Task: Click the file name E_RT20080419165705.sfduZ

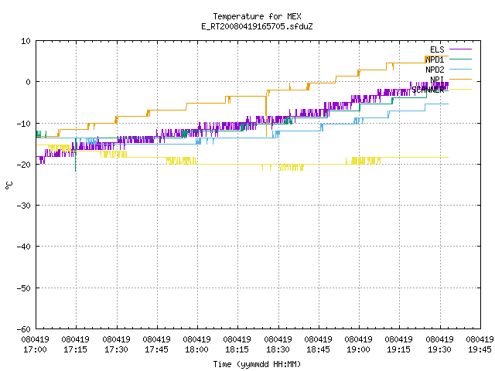Action: pos(257,26)
